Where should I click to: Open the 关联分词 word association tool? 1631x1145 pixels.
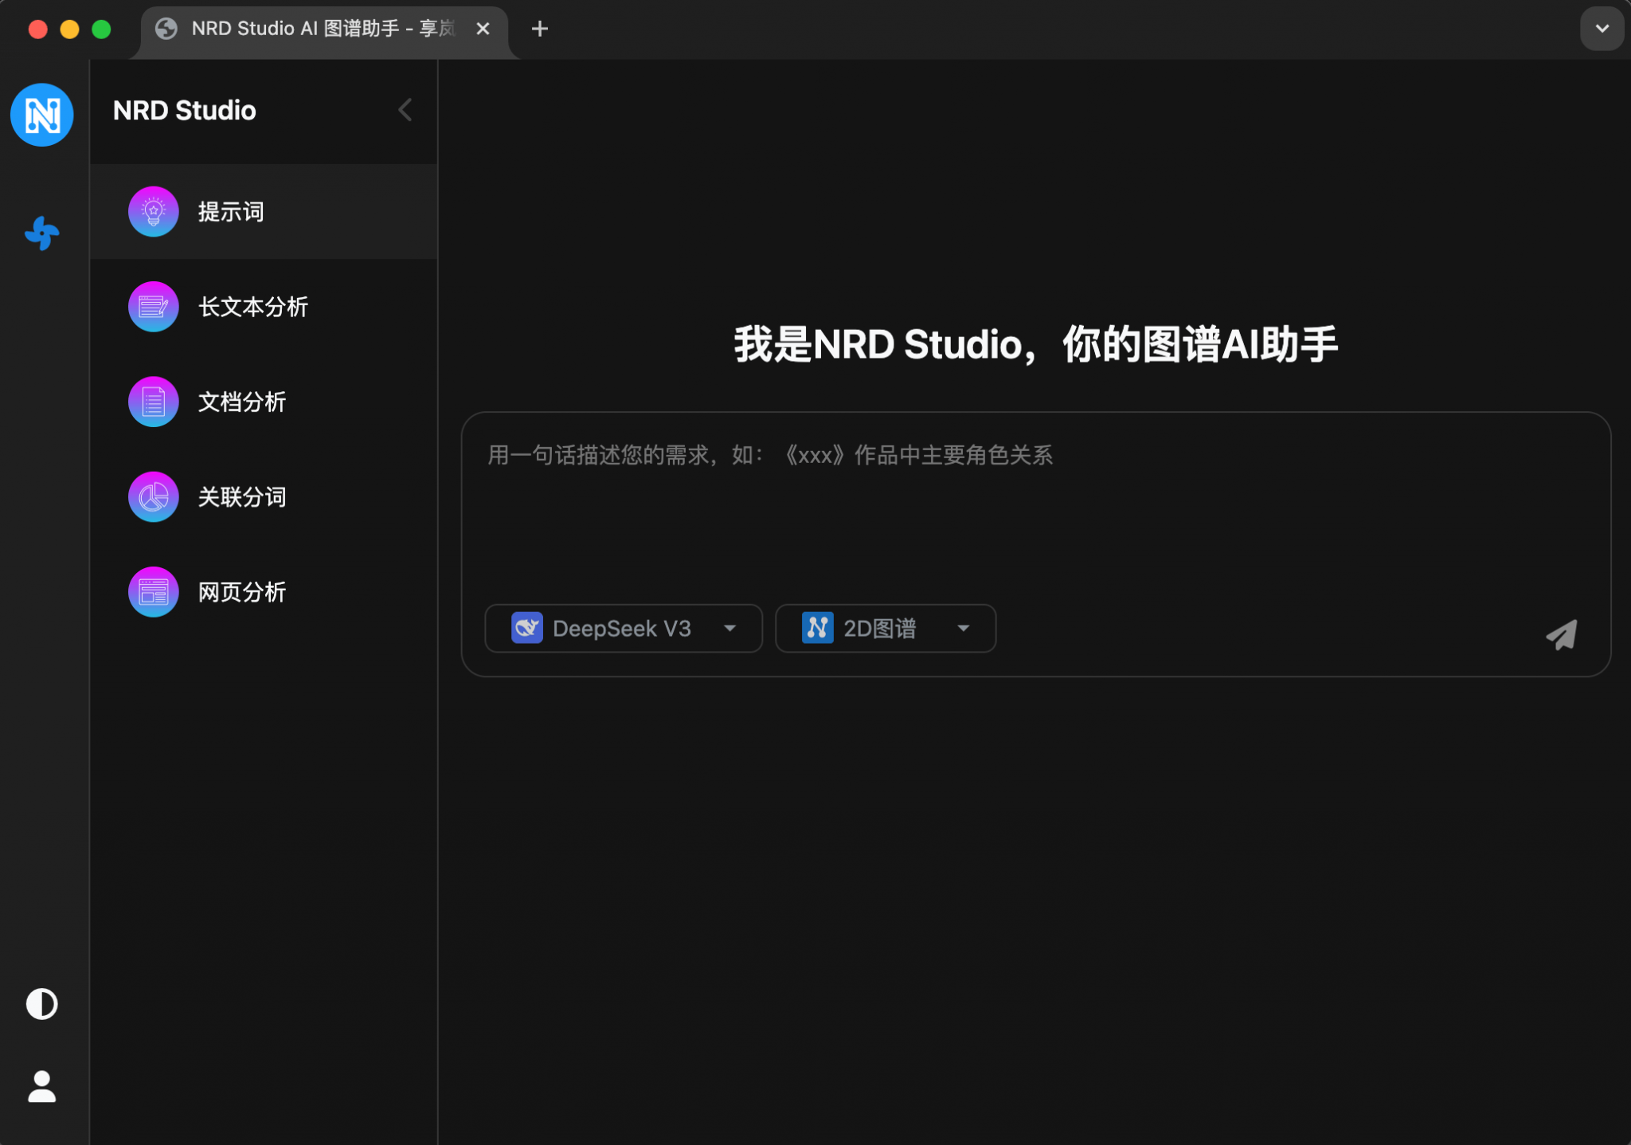tap(242, 496)
